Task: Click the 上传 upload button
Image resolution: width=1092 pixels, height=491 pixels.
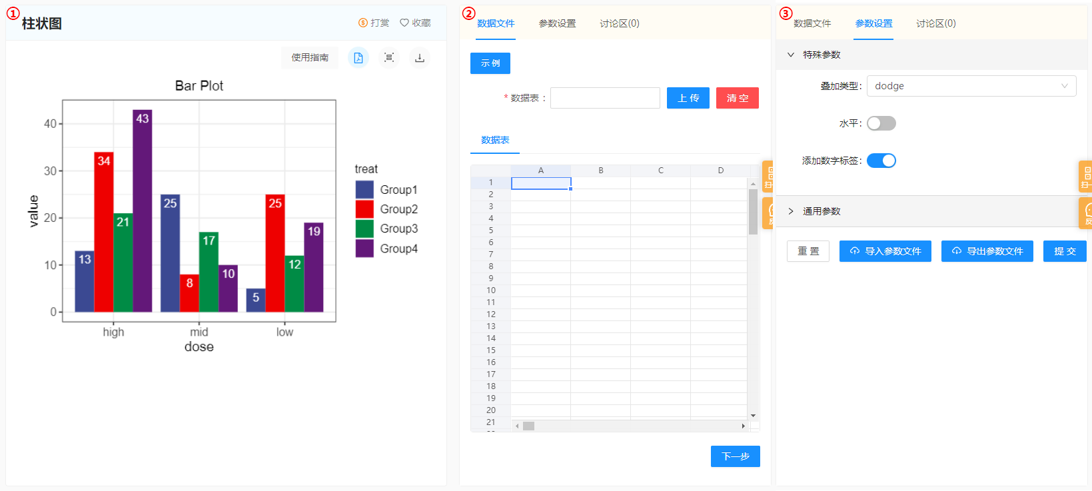Action: pyautogui.click(x=688, y=98)
